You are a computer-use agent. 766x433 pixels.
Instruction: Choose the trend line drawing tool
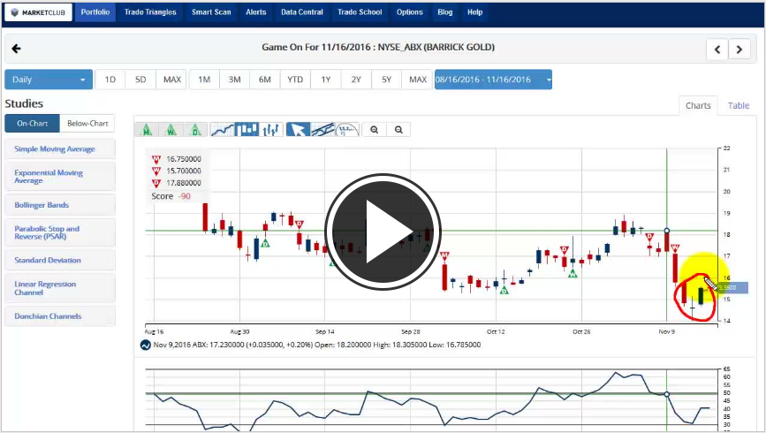pos(322,129)
